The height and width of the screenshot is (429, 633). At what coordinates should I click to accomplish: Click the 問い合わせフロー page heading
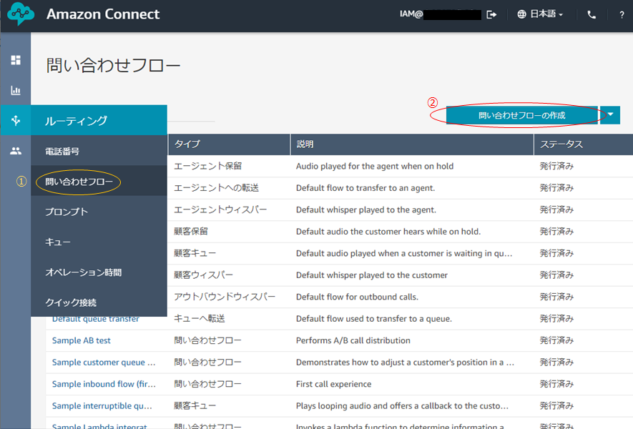coord(113,65)
